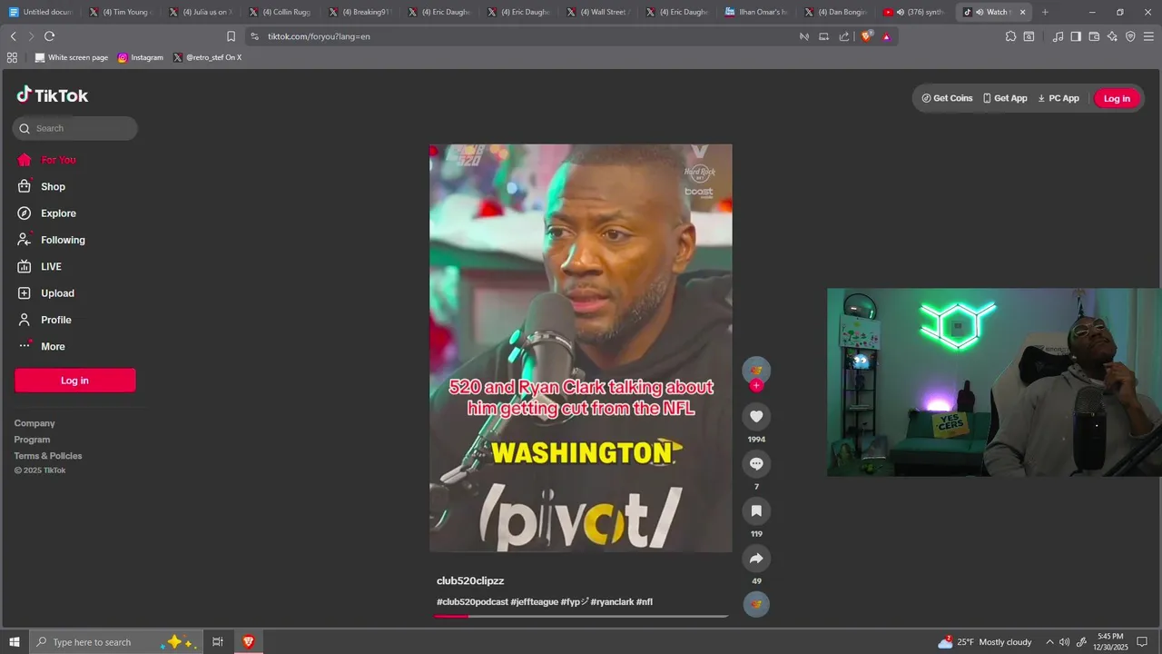Image resolution: width=1162 pixels, height=654 pixels.
Task: Open the Instagram bookmark
Action: (141, 57)
